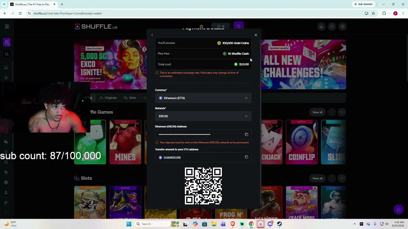Close the Shuffle.us browser tab
The height and width of the screenshot is (229, 408).
pos(54,4)
